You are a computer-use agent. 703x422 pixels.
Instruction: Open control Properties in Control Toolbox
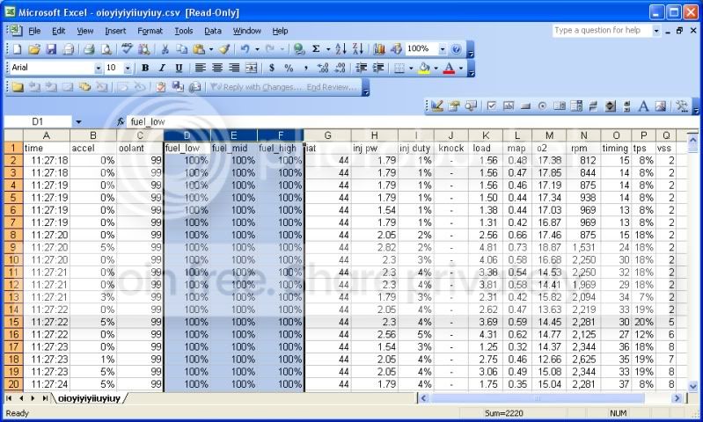click(454, 106)
